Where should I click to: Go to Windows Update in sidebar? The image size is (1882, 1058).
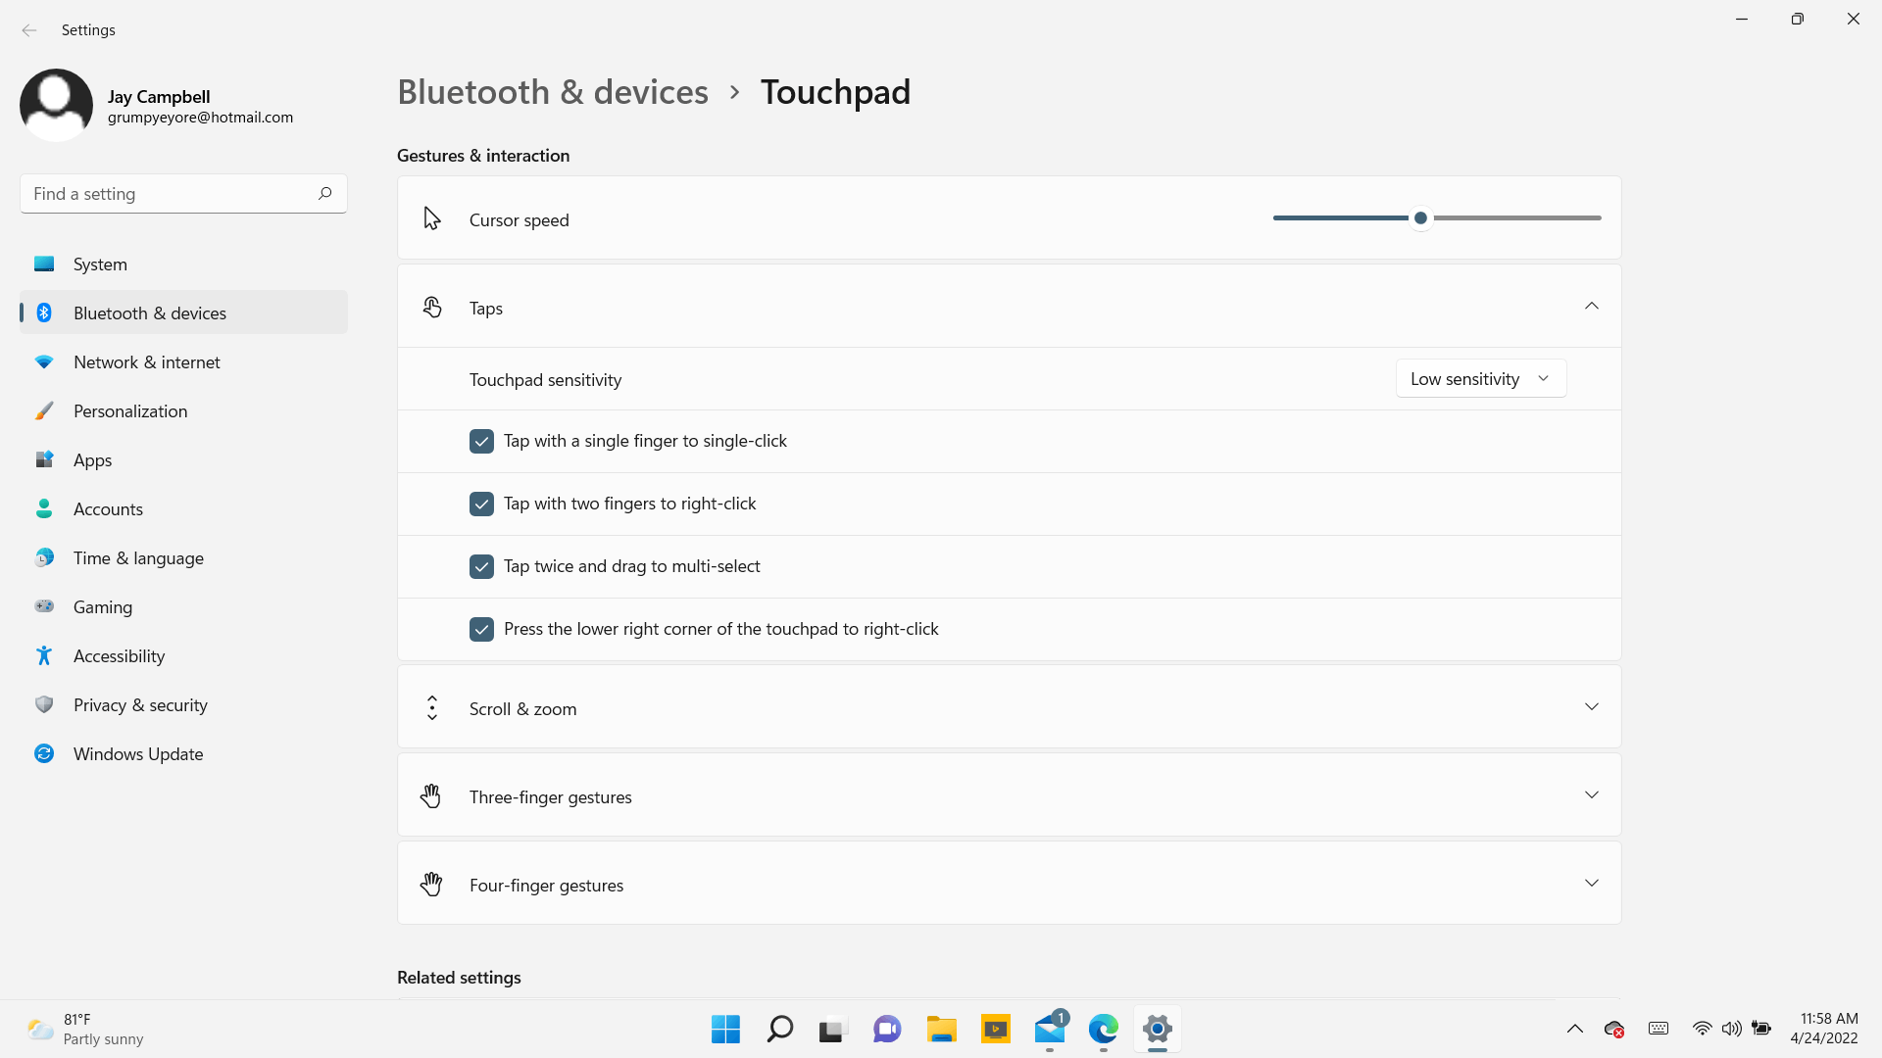pos(138,754)
